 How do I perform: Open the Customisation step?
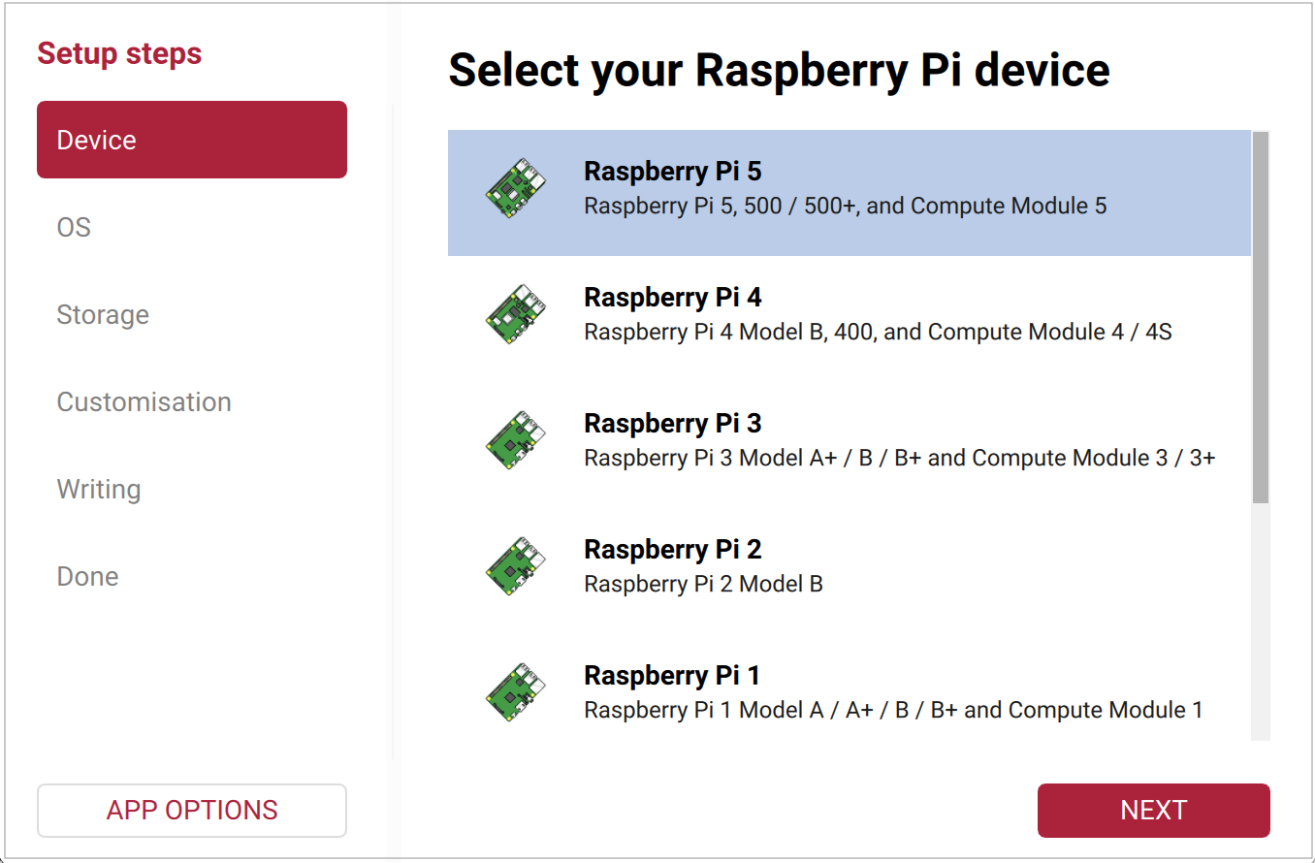coord(191,401)
